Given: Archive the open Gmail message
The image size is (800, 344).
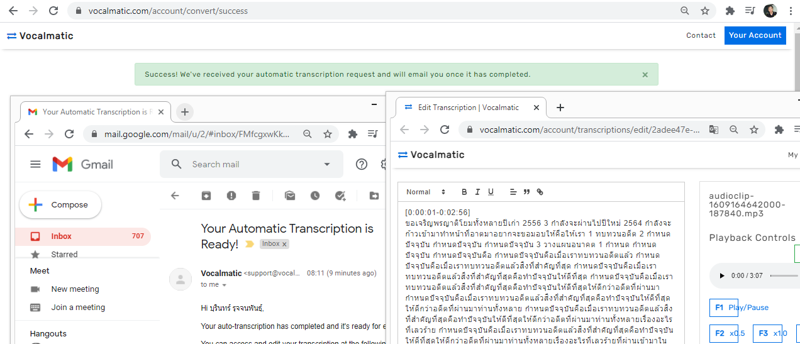Looking at the screenshot, I should coord(206,196).
